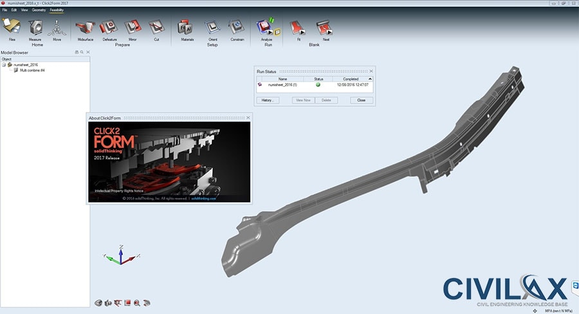
Task: Open run status from Analyze's small yellow icon
Action: click(277, 33)
